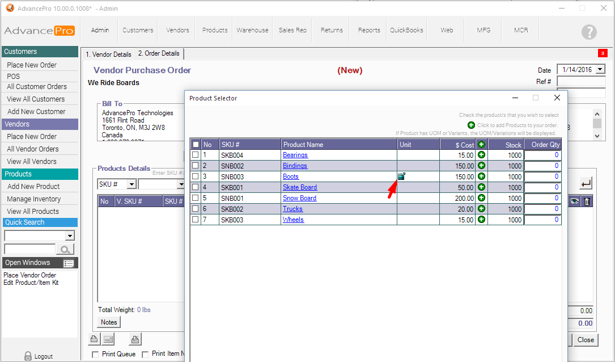Screen dimensions: 615x362
Task: Expand the Quick Search category combo box
Action: pyautogui.click(x=70, y=236)
